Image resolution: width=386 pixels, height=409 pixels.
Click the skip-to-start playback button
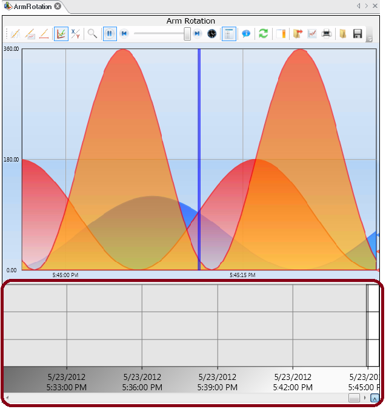[124, 34]
